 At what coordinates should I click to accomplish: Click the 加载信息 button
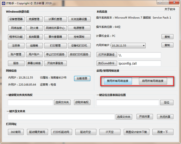coord(82,78)
